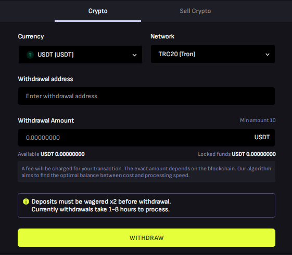Click the yellow WITHDRAW button
Viewport: 292px width, 255px height.
[x=147, y=238]
